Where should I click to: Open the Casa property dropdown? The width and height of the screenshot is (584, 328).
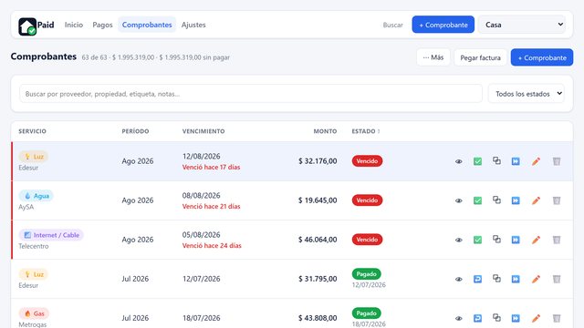click(522, 25)
